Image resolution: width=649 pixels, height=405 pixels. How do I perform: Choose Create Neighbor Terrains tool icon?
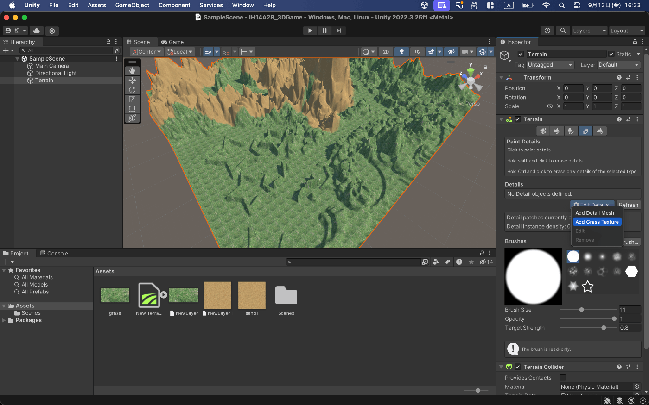pyautogui.click(x=543, y=131)
